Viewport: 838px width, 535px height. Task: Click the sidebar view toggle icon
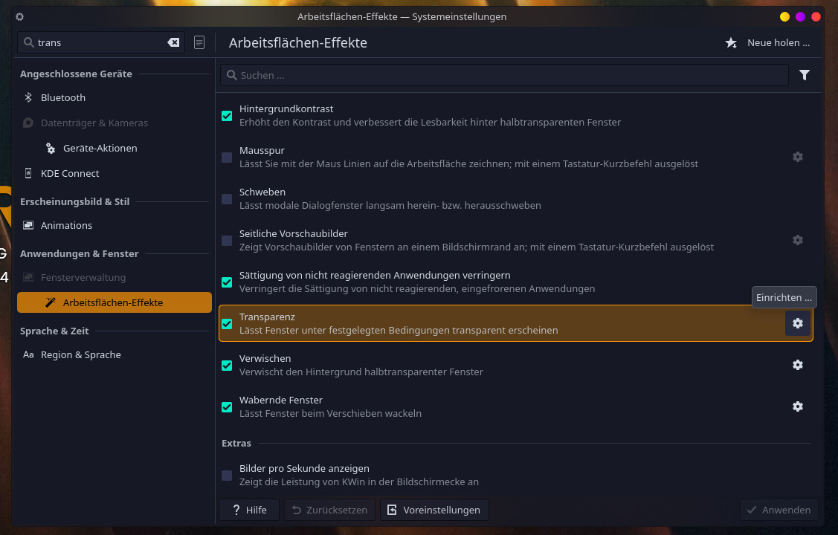coord(199,42)
